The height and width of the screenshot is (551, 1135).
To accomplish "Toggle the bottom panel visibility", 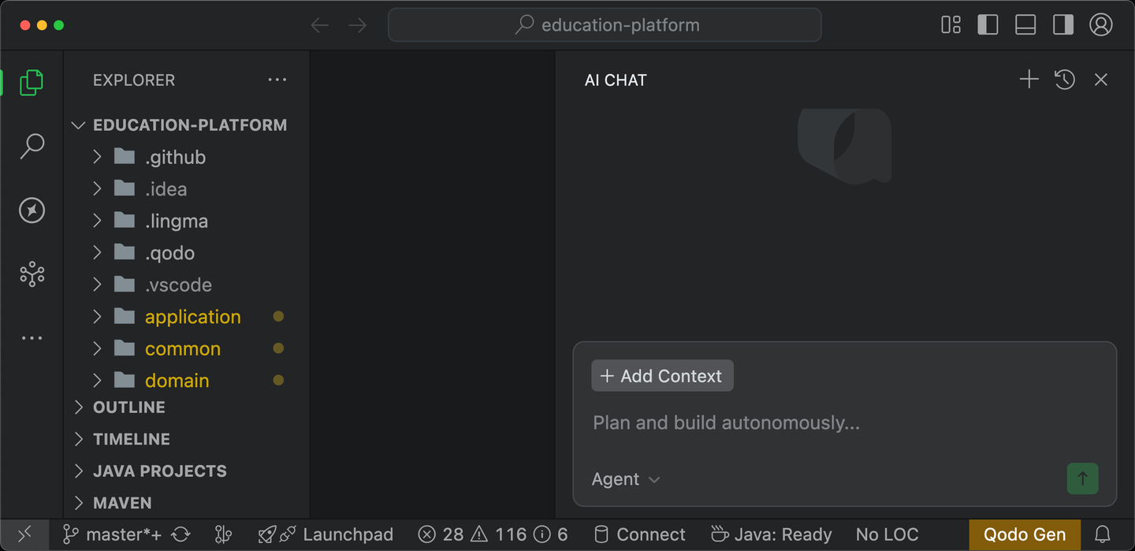I will (x=1025, y=25).
